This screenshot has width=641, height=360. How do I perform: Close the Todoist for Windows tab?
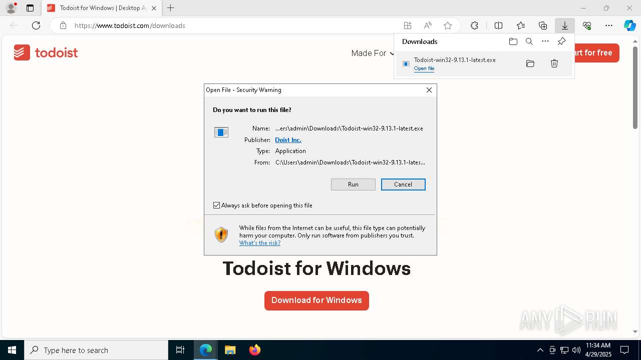click(154, 8)
